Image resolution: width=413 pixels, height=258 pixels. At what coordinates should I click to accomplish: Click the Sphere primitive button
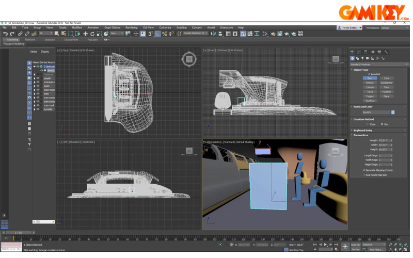coord(370,83)
